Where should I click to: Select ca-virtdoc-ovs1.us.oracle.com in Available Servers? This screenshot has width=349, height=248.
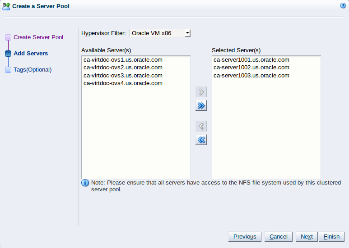click(x=123, y=60)
